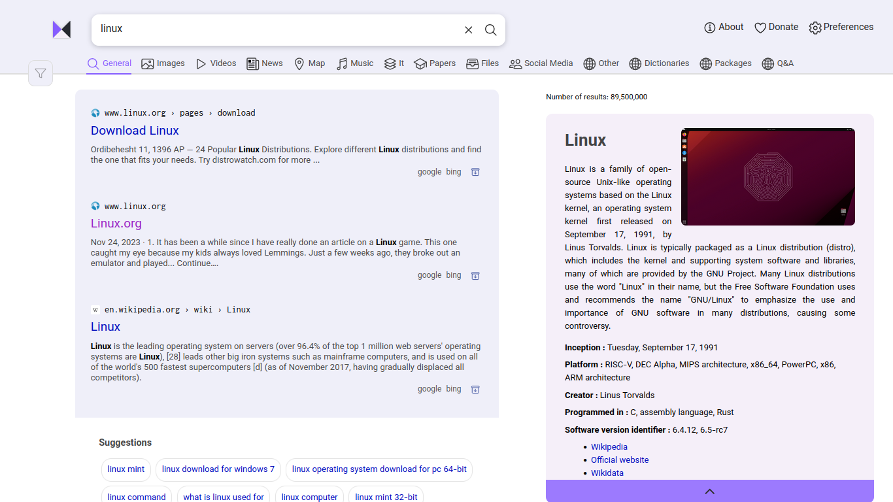893x502 pixels.
Task: Open the Download Linux result link
Action: (135, 131)
